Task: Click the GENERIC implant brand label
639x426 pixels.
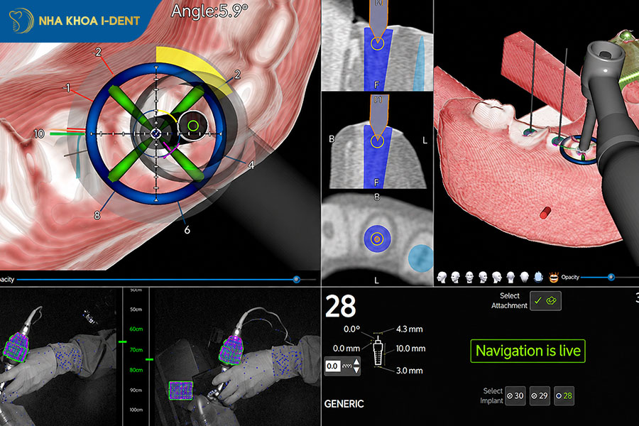Action: point(344,404)
